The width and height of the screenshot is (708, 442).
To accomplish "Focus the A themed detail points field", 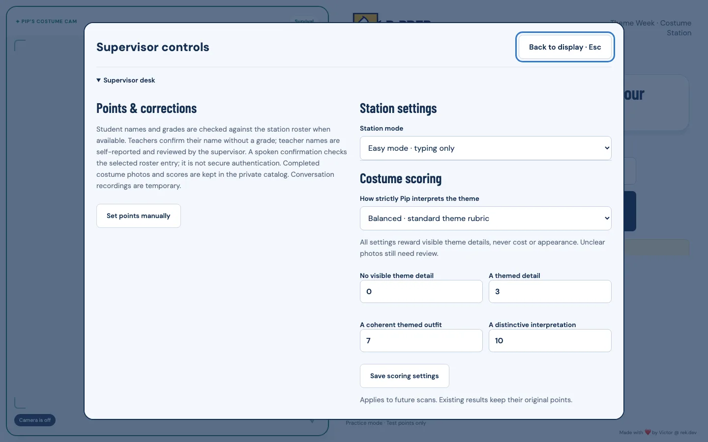I will click(550, 291).
